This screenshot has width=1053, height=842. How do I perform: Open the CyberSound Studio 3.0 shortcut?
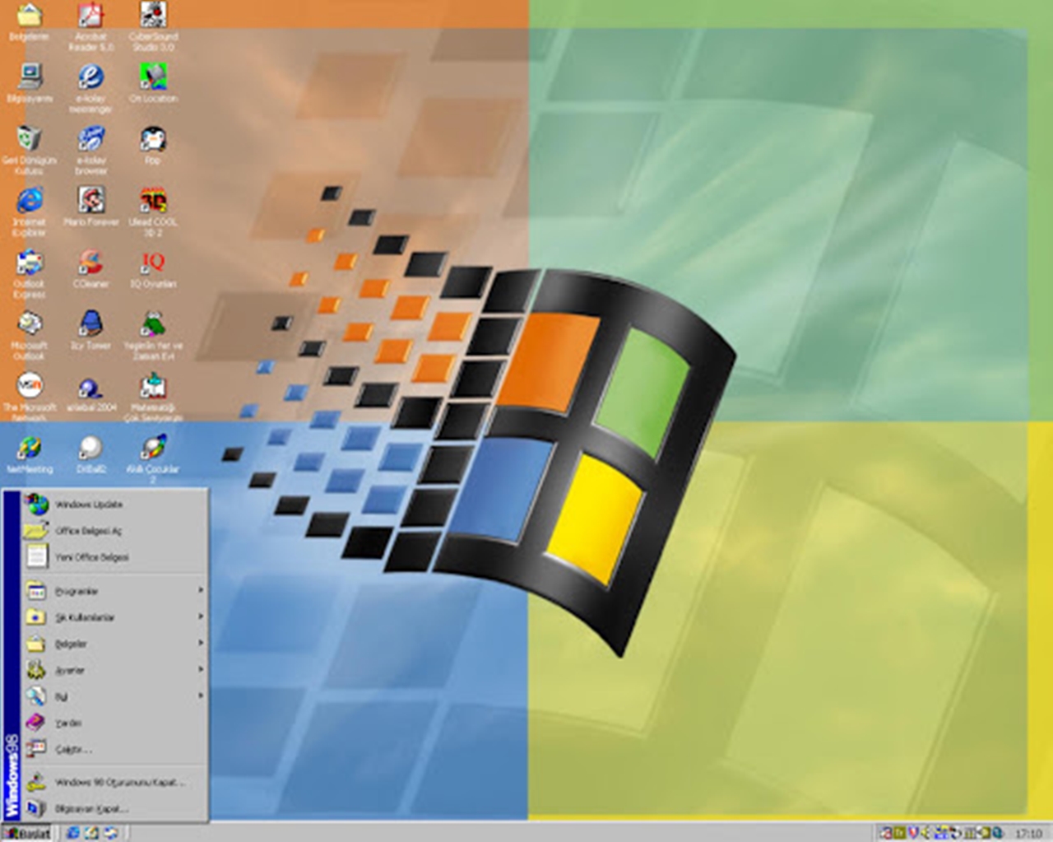(153, 16)
